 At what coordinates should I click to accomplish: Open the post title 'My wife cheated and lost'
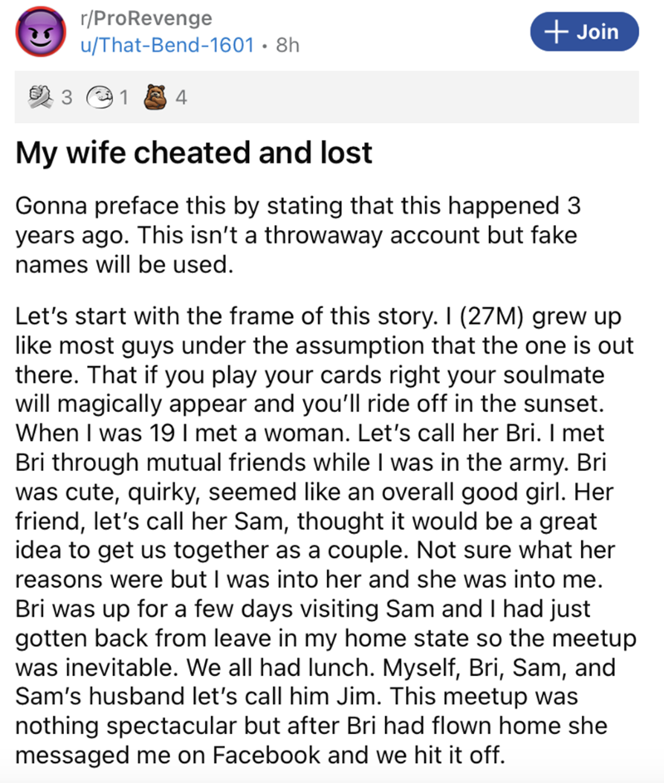click(x=193, y=153)
